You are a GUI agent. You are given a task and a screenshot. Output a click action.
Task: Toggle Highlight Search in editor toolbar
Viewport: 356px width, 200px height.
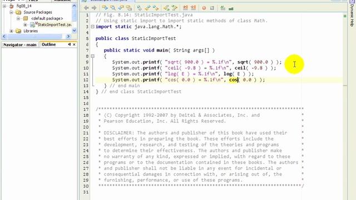click(x=129, y=8)
